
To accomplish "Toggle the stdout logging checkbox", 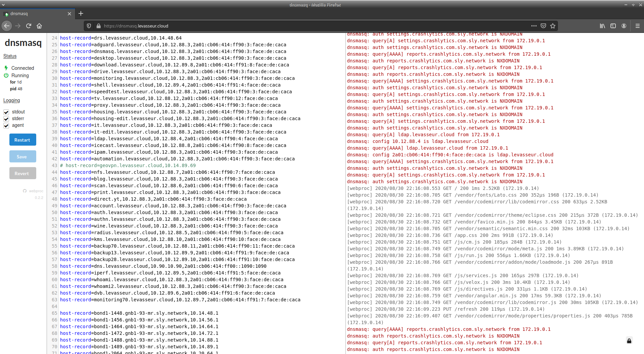I will (6, 112).
